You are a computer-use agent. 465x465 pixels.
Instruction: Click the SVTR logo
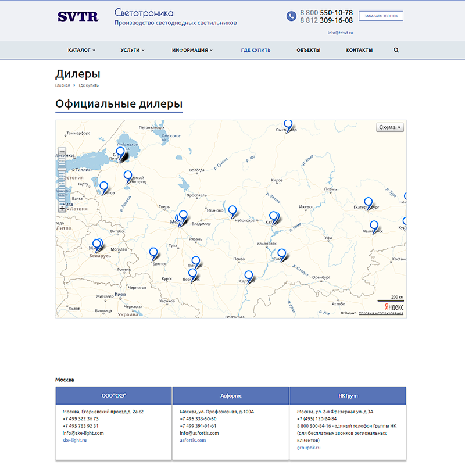tap(78, 17)
